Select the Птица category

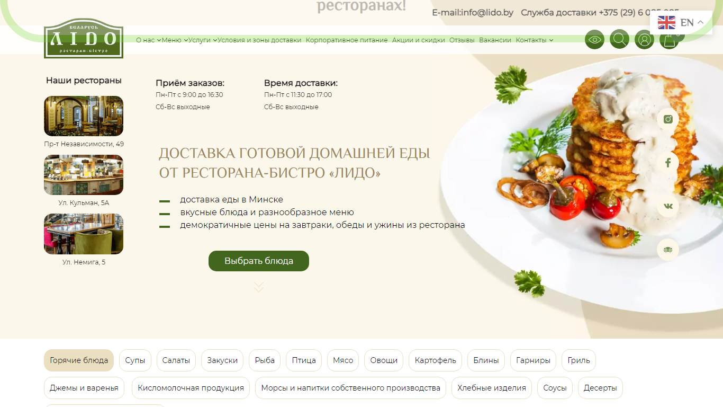pyautogui.click(x=304, y=360)
